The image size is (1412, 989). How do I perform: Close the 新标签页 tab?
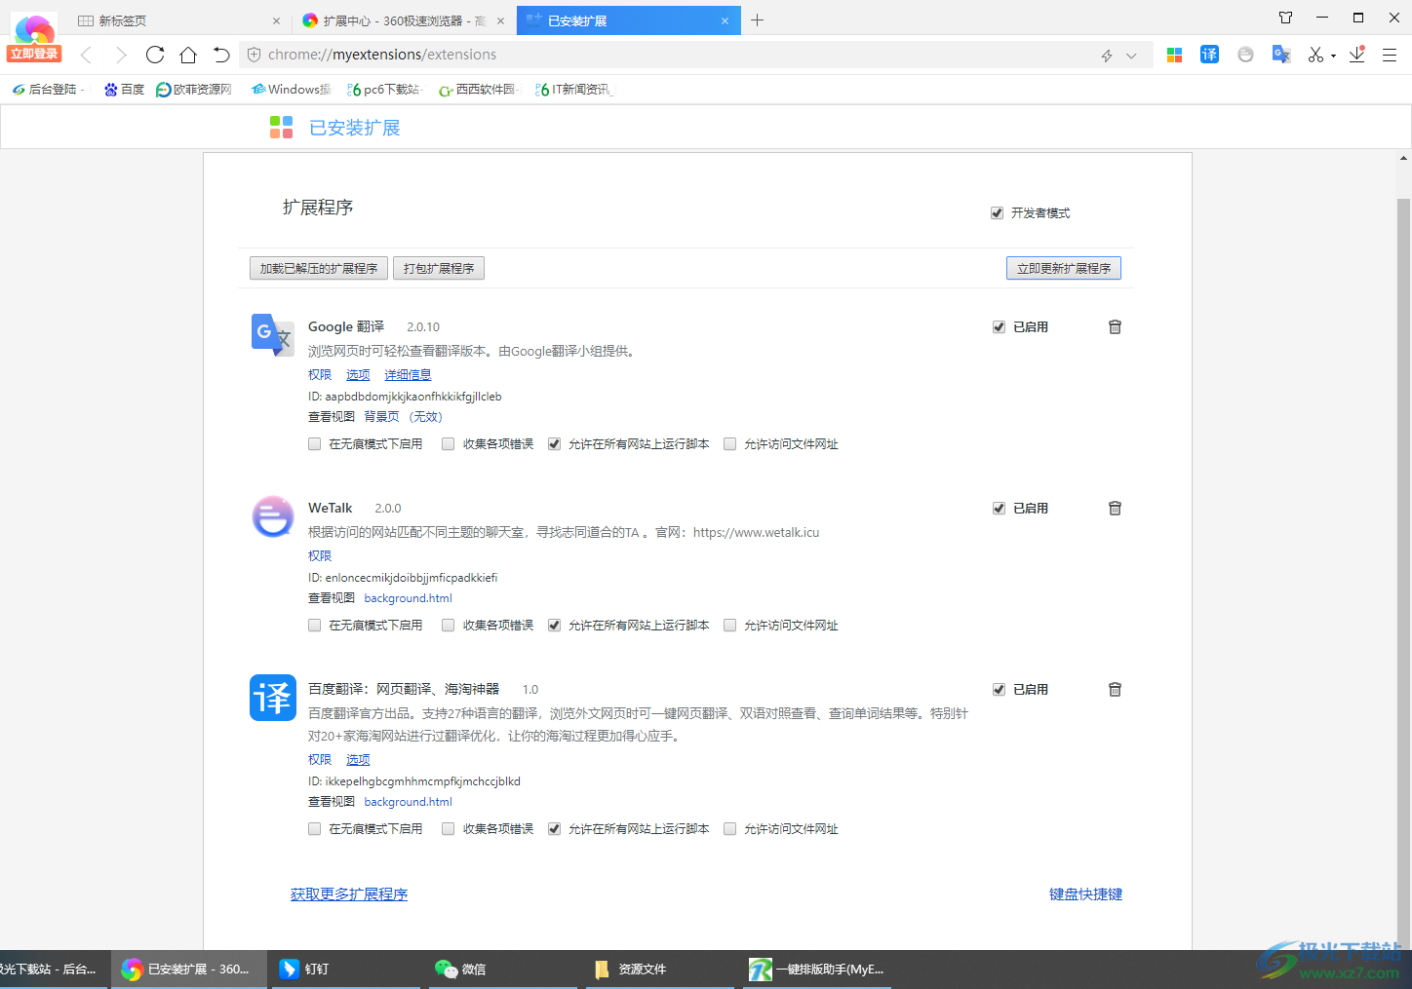[x=276, y=20]
